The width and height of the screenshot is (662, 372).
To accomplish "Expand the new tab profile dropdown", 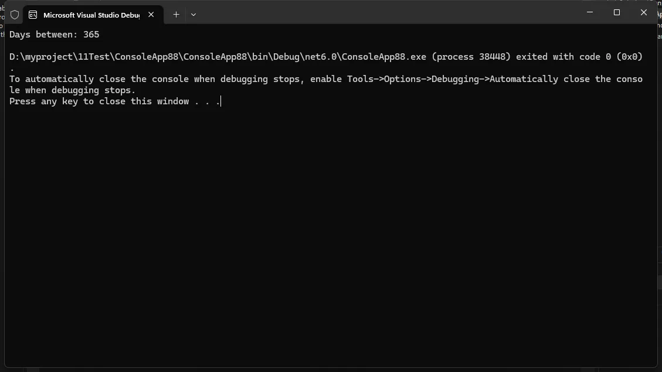I will [193, 15].
